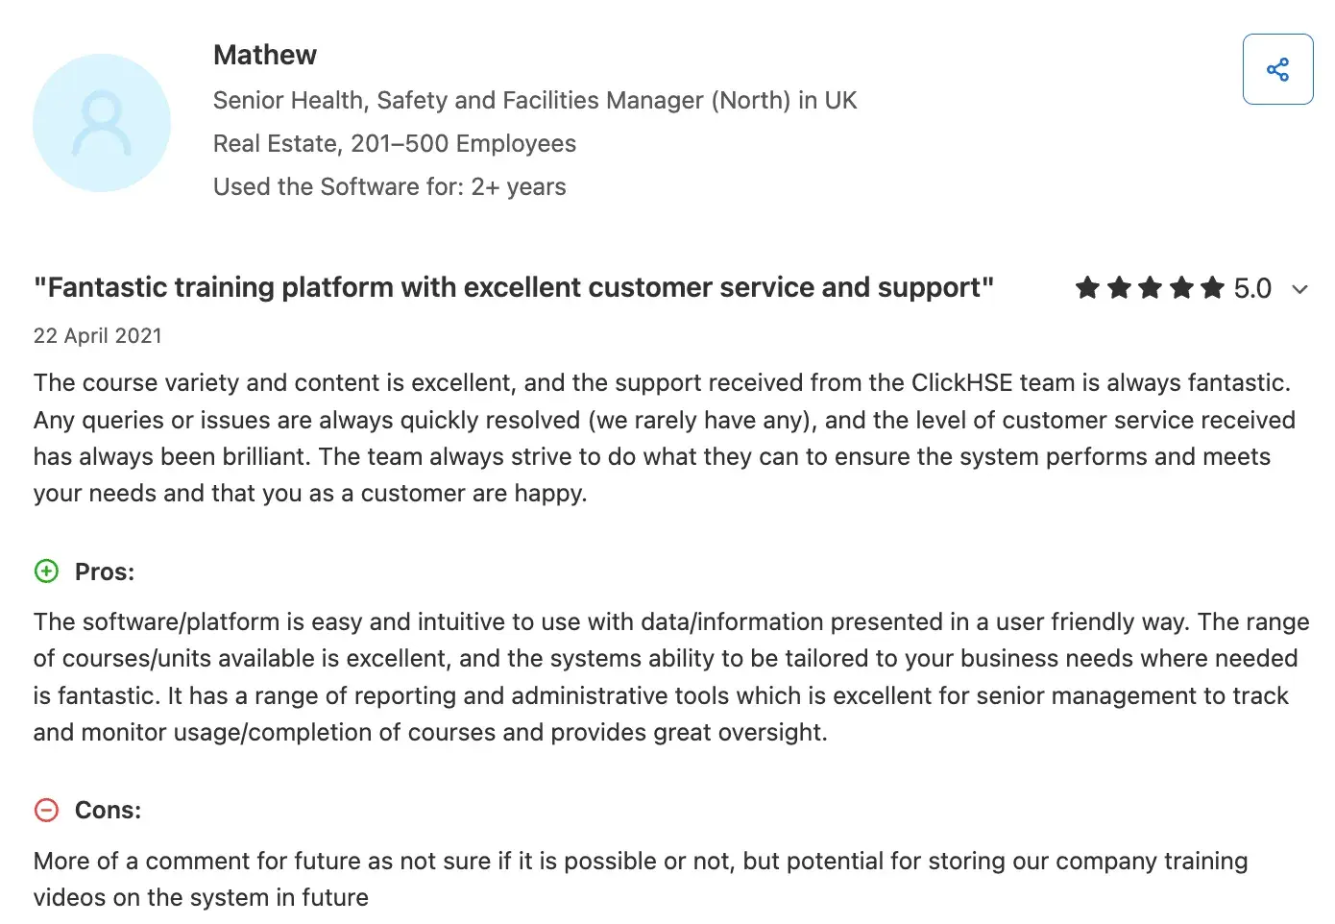Click the share review button
The width and height of the screenshot is (1335, 924).
coord(1277,69)
